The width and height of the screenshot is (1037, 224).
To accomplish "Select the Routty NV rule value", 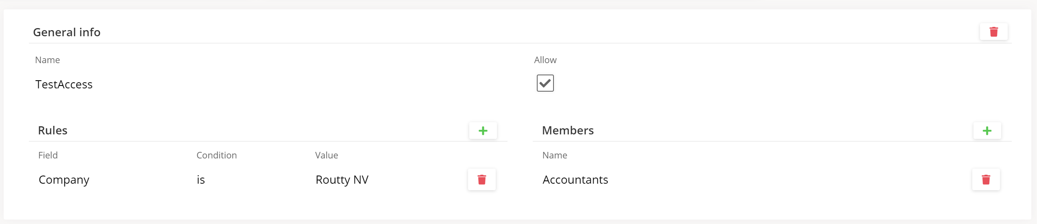I will [342, 180].
